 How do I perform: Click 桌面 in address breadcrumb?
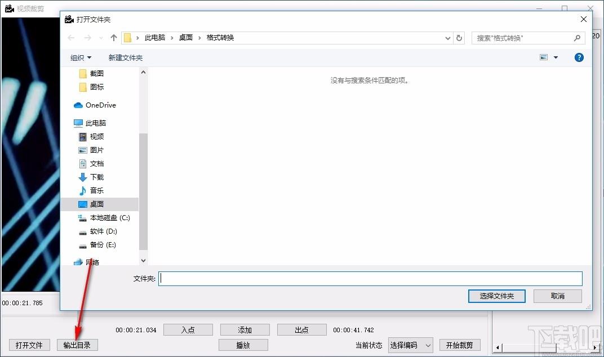(x=186, y=38)
